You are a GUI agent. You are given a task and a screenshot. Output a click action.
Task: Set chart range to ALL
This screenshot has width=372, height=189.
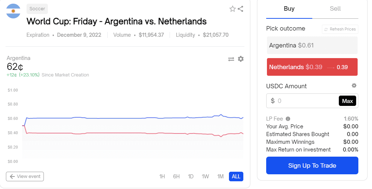pyautogui.click(x=236, y=176)
